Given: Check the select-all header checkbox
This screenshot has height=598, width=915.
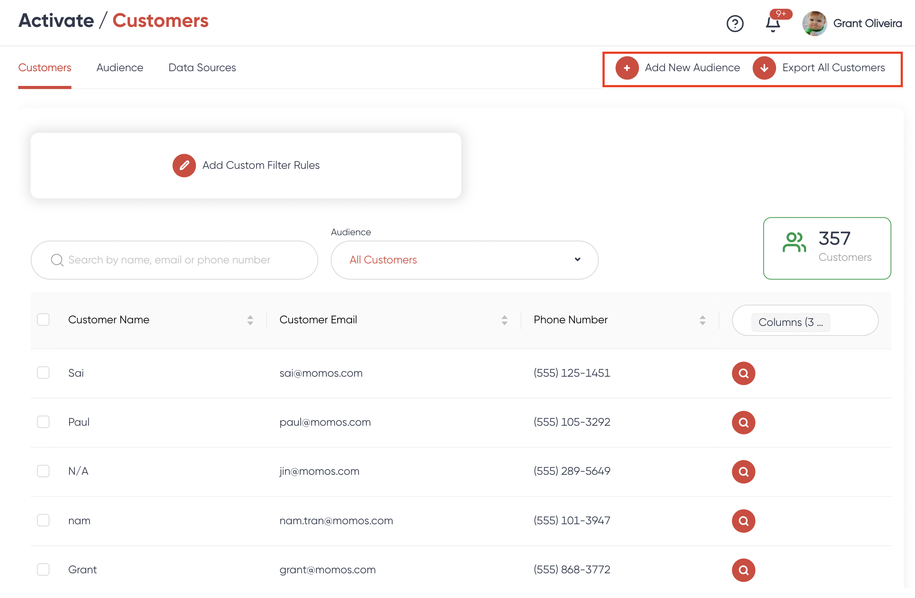Looking at the screenshot, I should [x=43, y=320].
